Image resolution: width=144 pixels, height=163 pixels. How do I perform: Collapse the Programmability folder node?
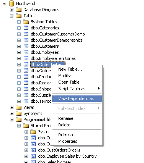click(x=11, y=119)
